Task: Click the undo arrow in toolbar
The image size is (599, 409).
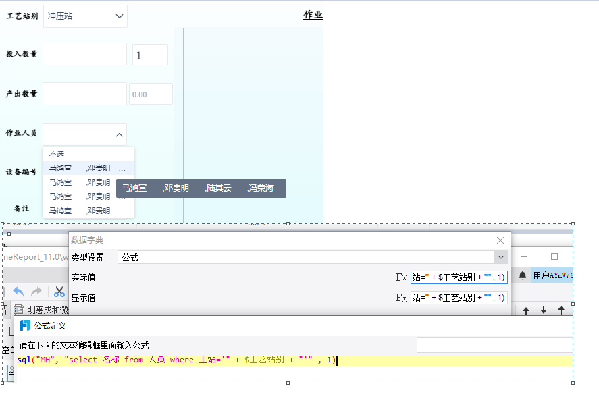Action: coord(18,292)
